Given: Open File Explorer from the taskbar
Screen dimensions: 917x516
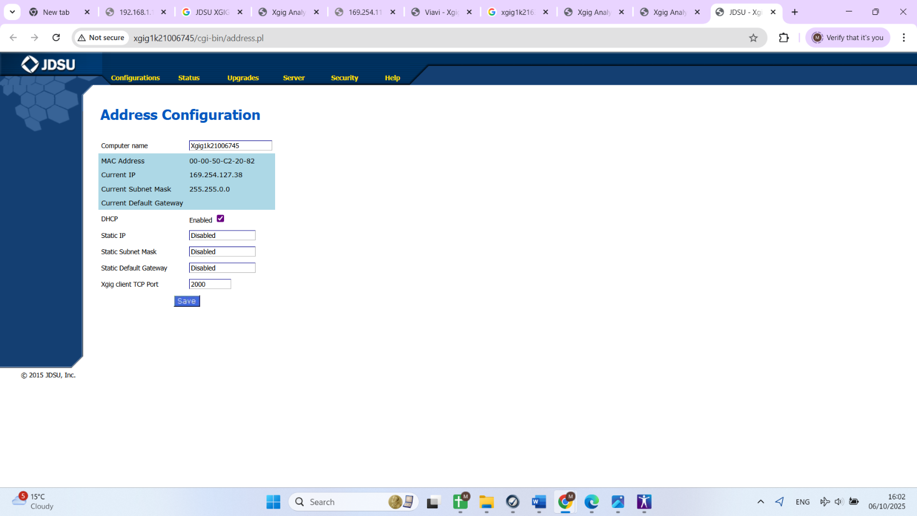Looking at the screenshot, I should (487, 502).
